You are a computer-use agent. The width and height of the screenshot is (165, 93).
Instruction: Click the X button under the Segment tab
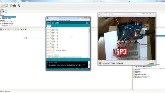point(6,11)
